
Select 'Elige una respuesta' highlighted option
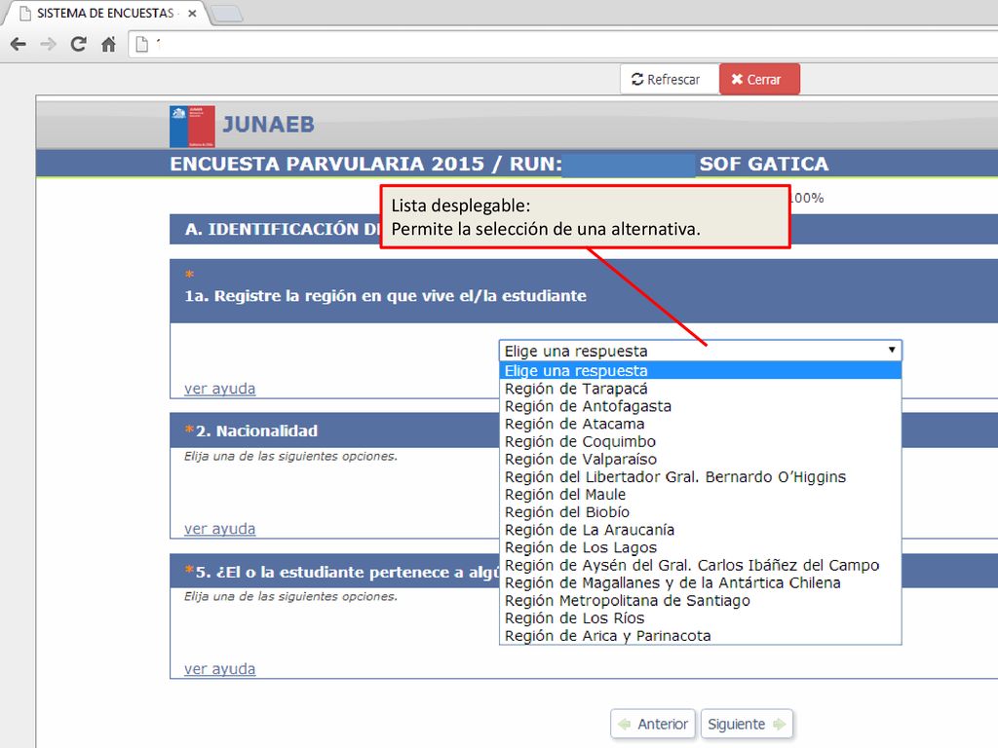[700, 370]
